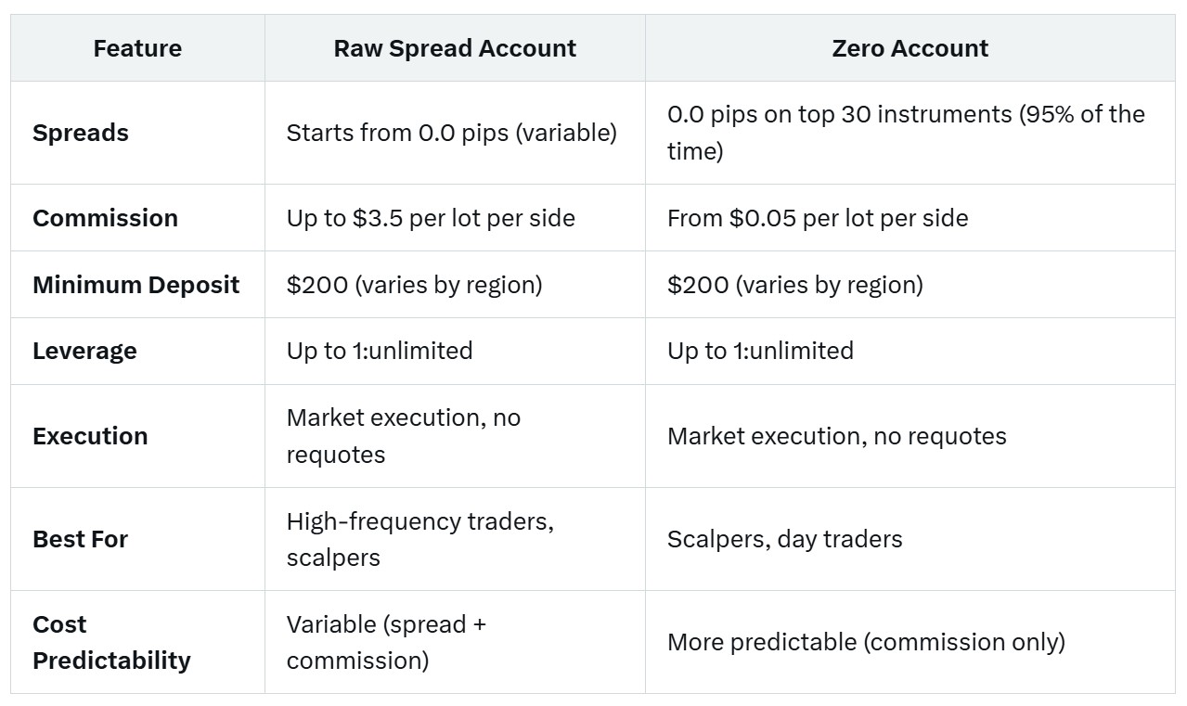Select the Leverage row label
Viewport: 1187px width, 706px height.
[x=84, y=352]
